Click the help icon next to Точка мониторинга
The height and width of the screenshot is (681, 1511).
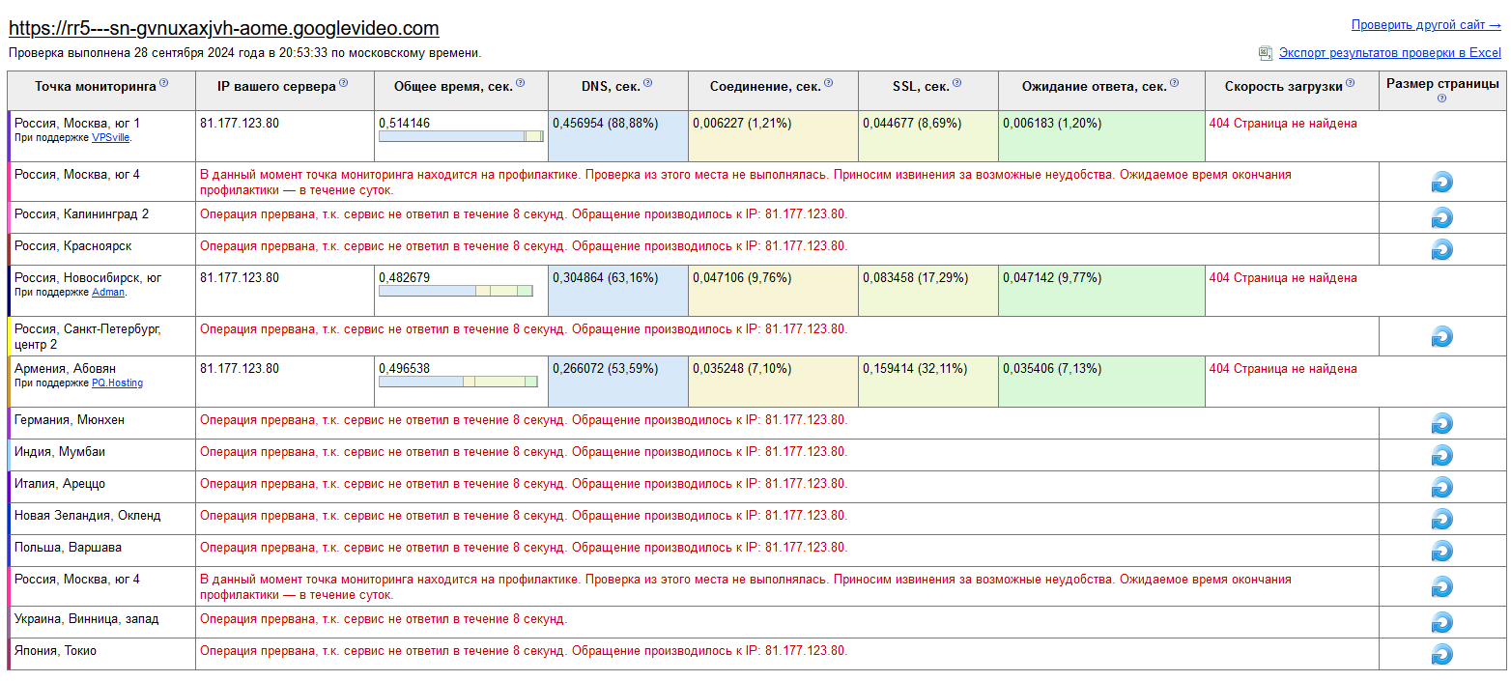(163, 83)
